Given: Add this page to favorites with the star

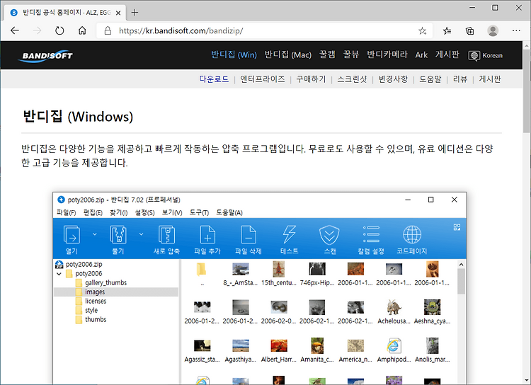Looking at the screenshot, I should click(x=422, y=31).
